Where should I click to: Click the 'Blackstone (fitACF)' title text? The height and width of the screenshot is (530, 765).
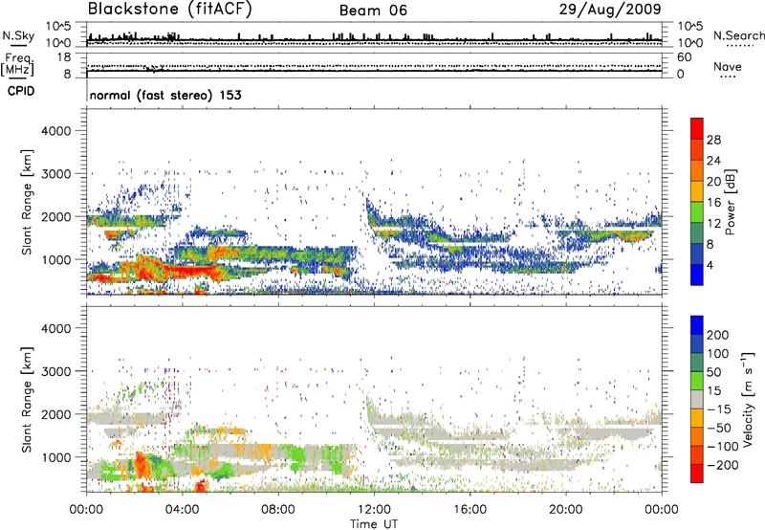pos(170,9)
